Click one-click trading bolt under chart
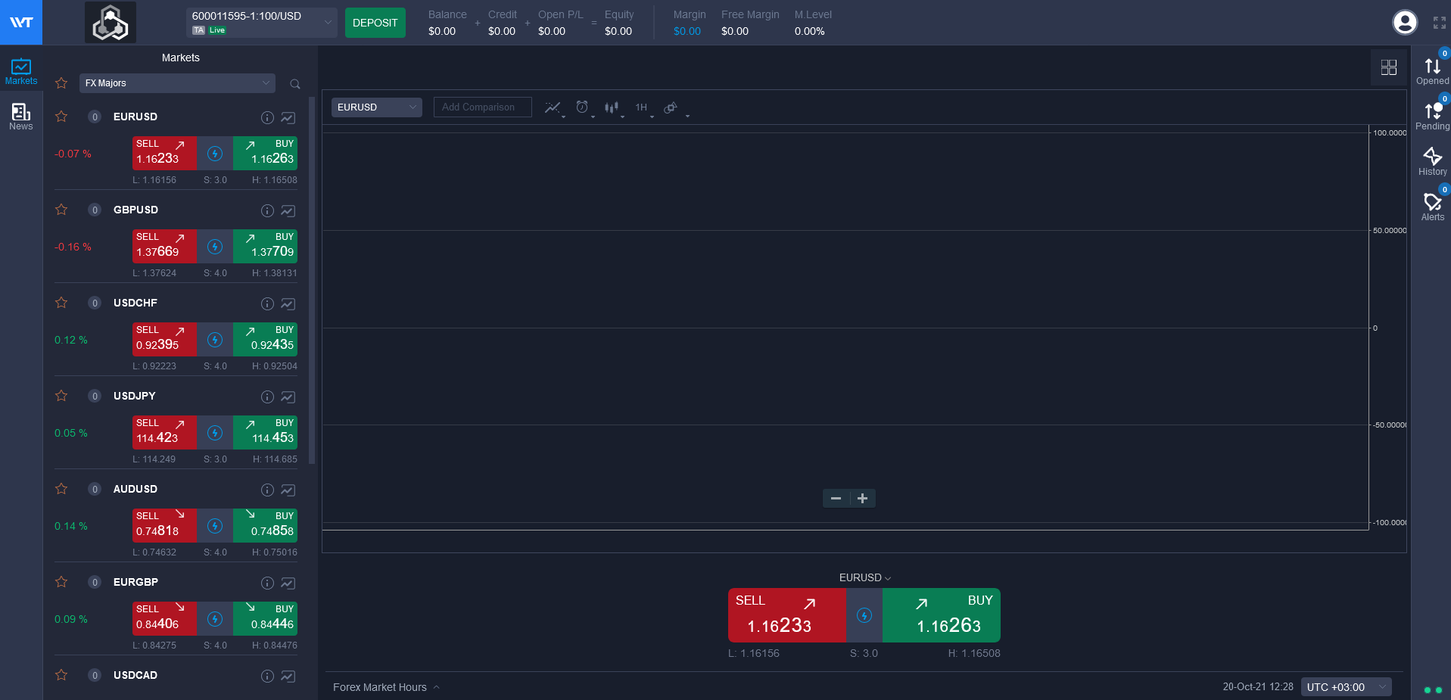The height and width of the screenshot is (700, 1451). [864, 615]
